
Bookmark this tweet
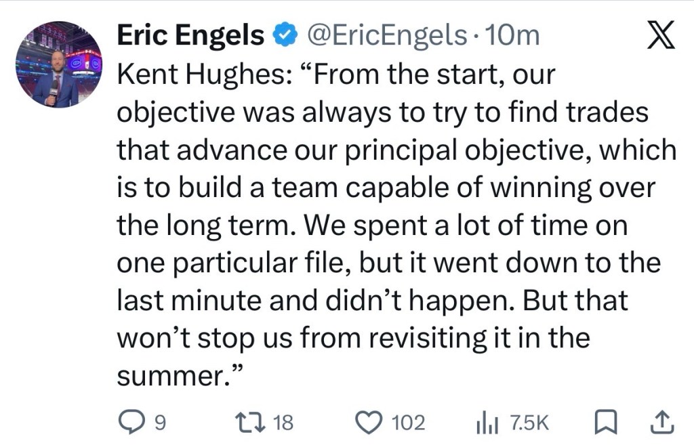(x=603, y=423)
